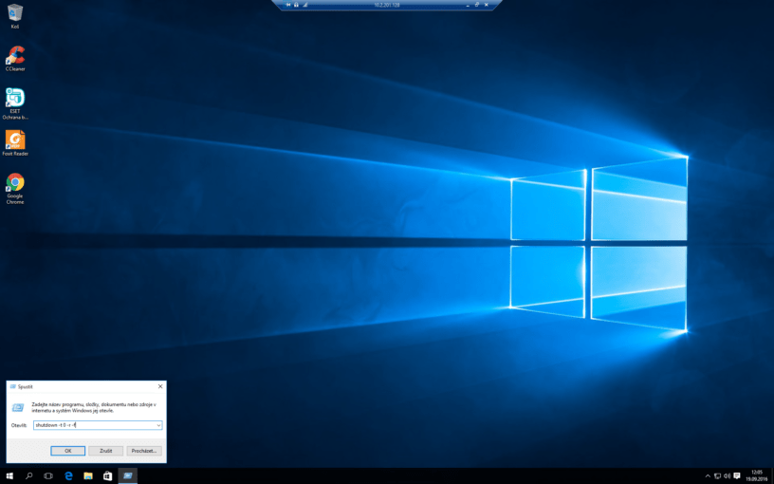Restore down the remote desktop session

(x=477, y=5)
